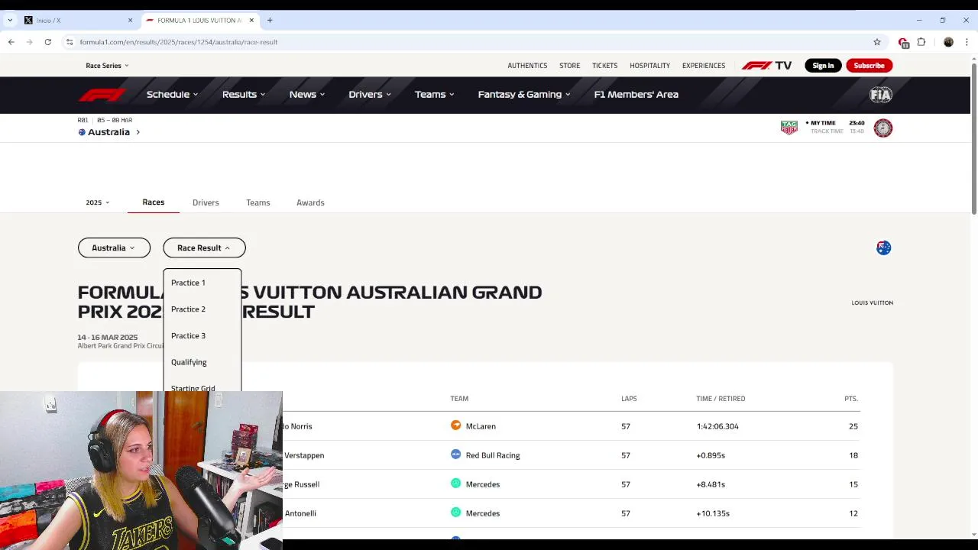This screenshot has height=550, width=978.
Task: Open F1 Members' Area link
Action: (636, 95)
